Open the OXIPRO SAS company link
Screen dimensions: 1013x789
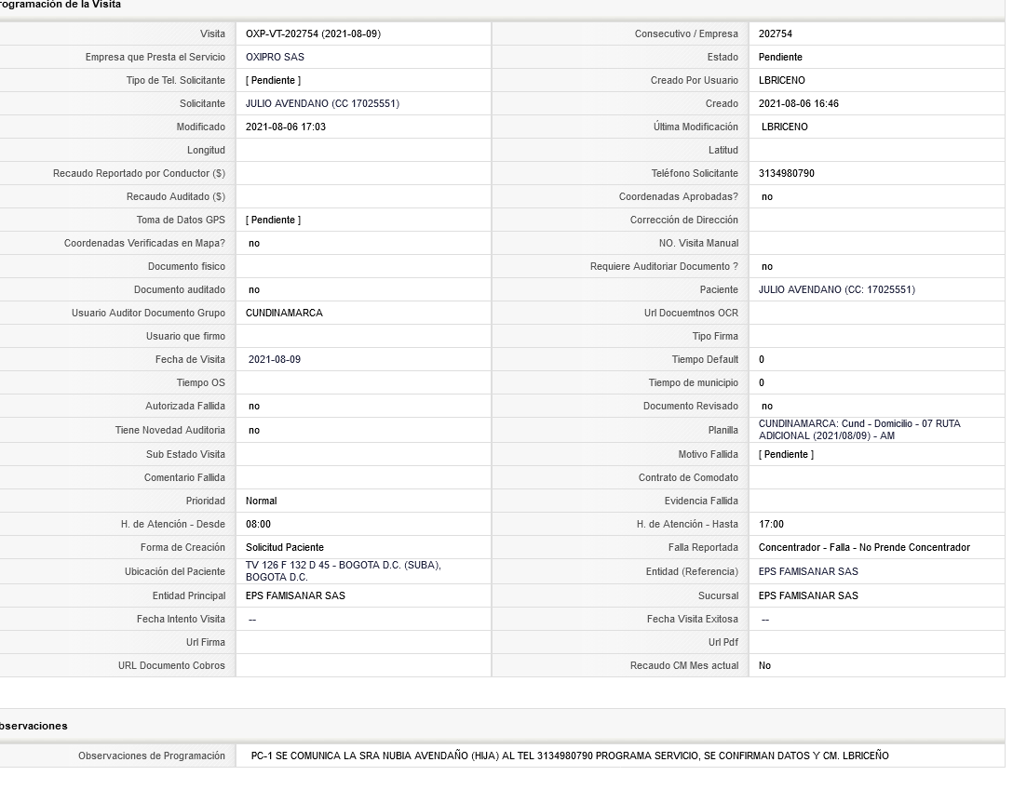[x=275, y=57]
